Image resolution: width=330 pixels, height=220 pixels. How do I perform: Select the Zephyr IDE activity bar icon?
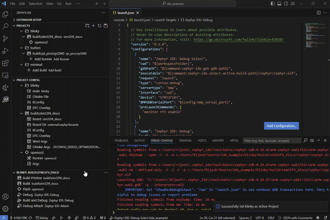coord(5,100)
